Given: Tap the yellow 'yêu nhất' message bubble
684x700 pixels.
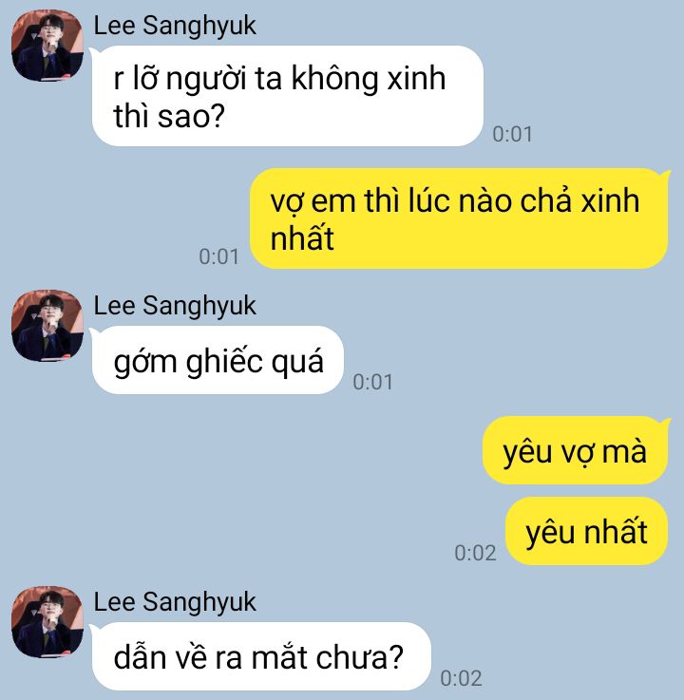Looking at the screenshot, I should 586,531.
